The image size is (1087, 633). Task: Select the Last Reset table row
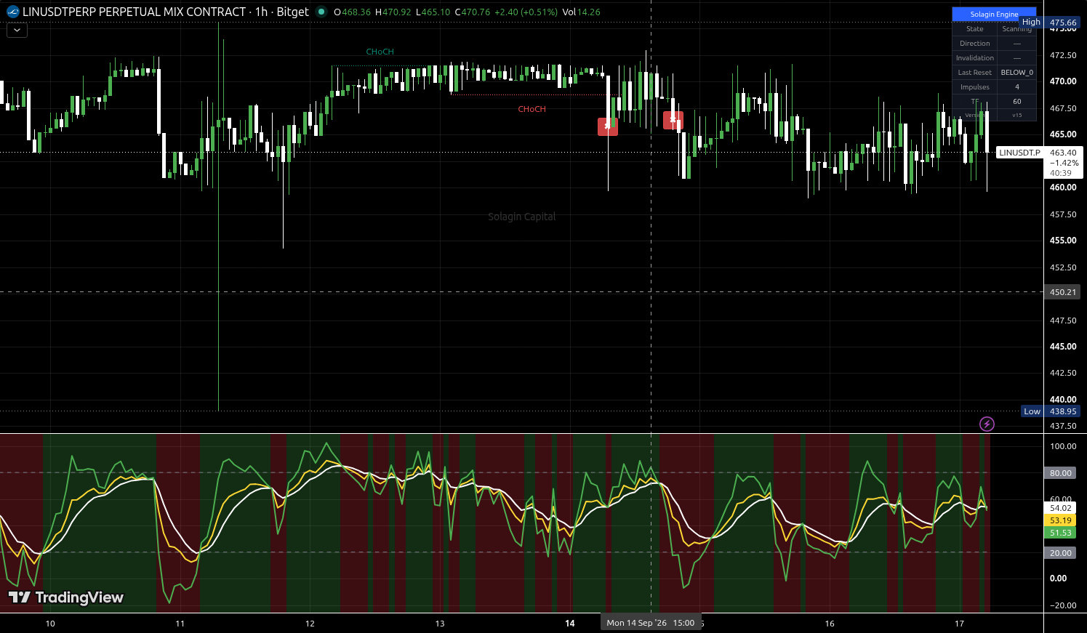point(994,73)
